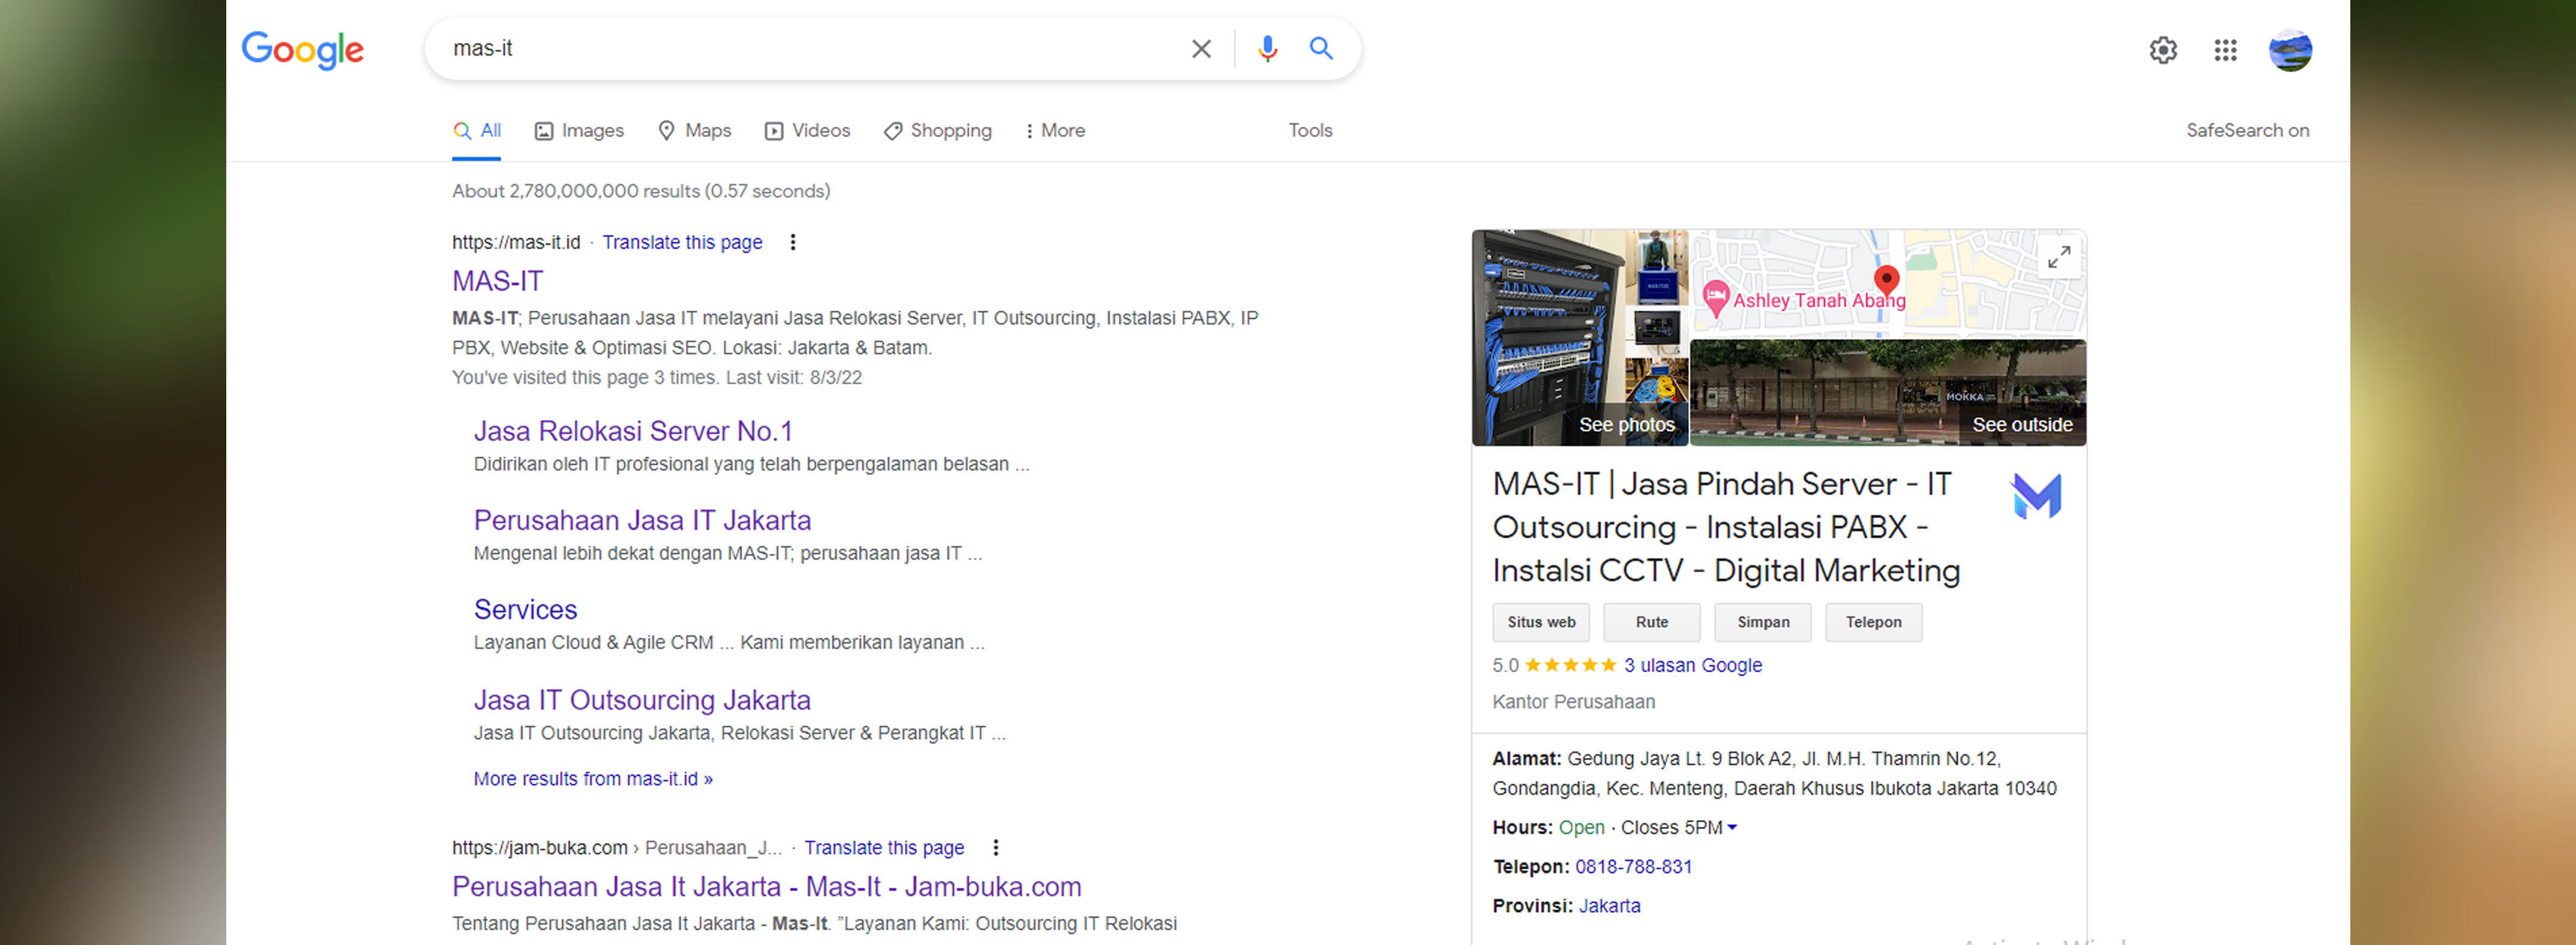Open Jasa IT Outsourcing Jakarta sitelink

point(642,700)
